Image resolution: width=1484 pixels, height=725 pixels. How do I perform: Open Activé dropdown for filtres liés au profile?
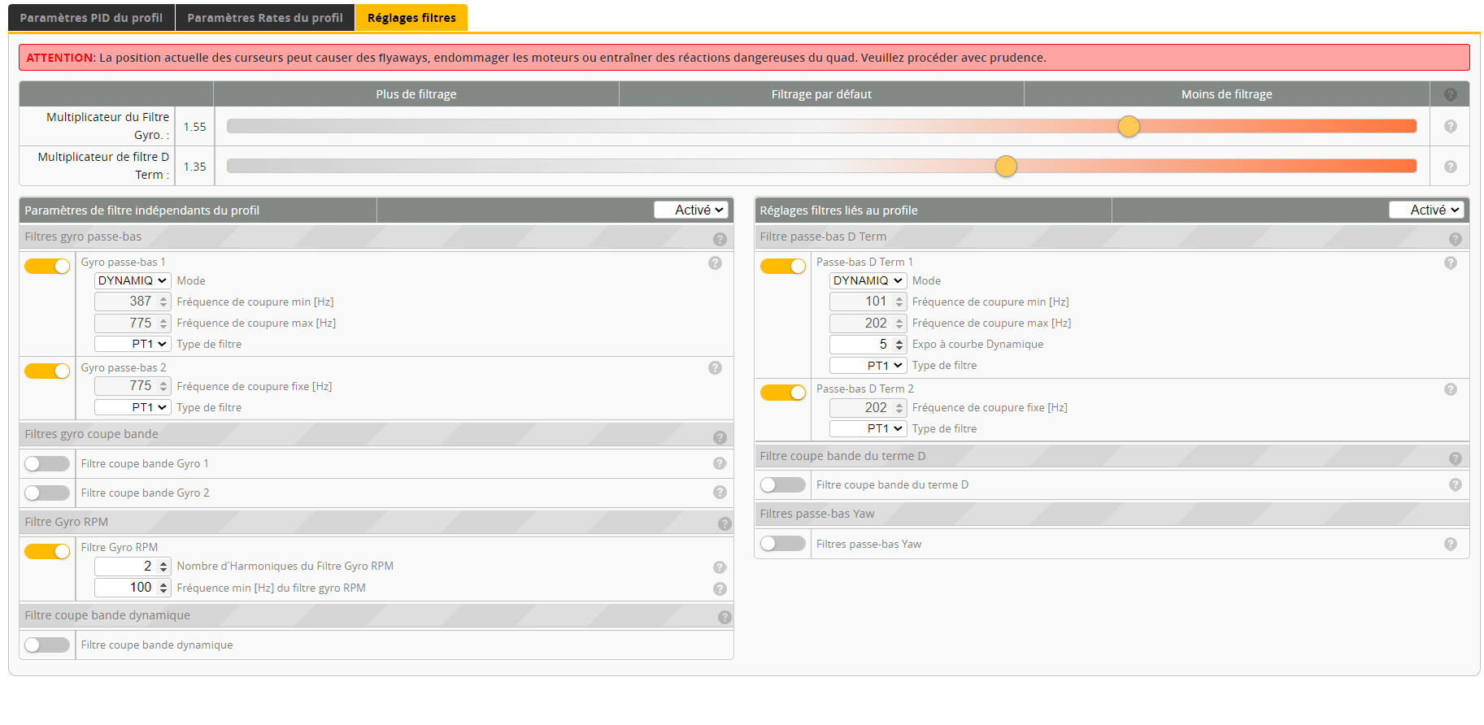click(1425, 210)
